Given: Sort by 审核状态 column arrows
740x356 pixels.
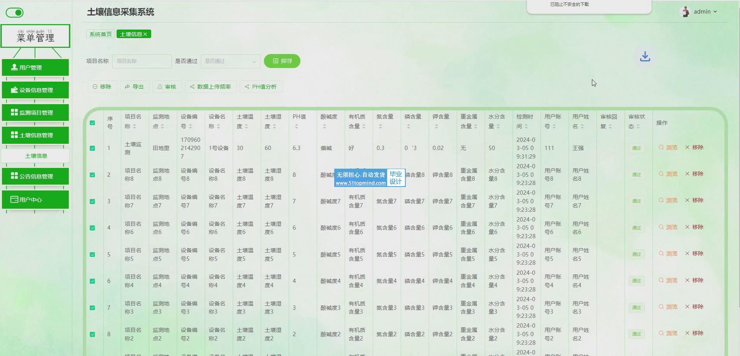Looking at the screenshot, I should tap(638, 127).
